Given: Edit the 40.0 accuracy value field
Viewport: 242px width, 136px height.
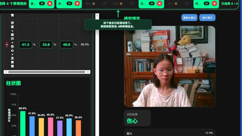Looking at the screenshot, I should [x=67, y=45].
